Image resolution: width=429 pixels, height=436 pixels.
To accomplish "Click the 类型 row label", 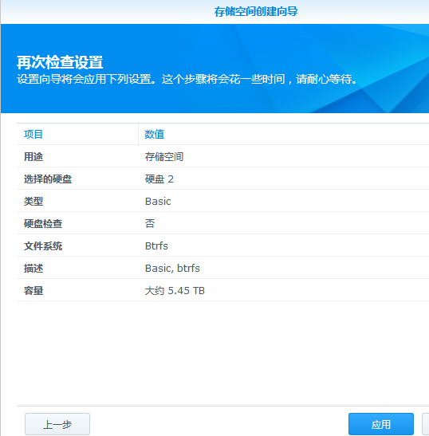I will [x=33, y=201].
